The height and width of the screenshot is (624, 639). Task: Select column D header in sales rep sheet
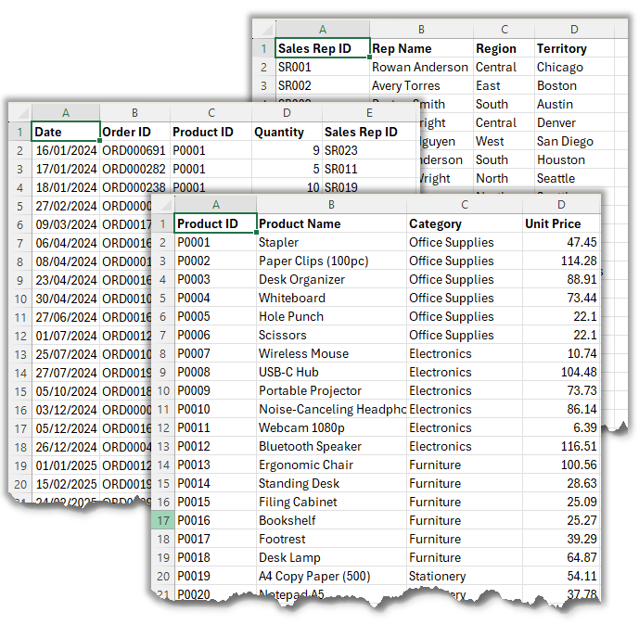(x=574, y=30)
